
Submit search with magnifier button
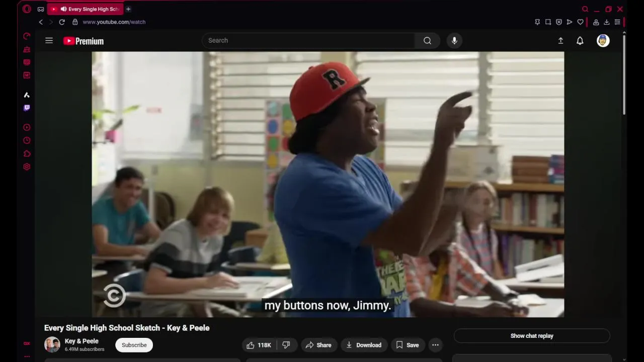click(x=427, y=41)
